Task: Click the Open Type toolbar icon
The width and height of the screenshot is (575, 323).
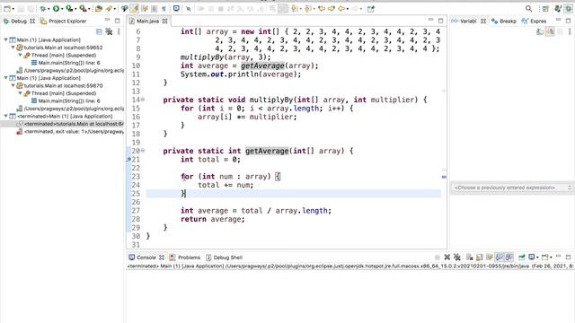Action: pos(99,8)
